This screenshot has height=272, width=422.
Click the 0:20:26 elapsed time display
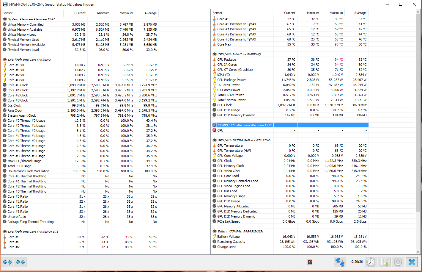[x=357, y=262]
